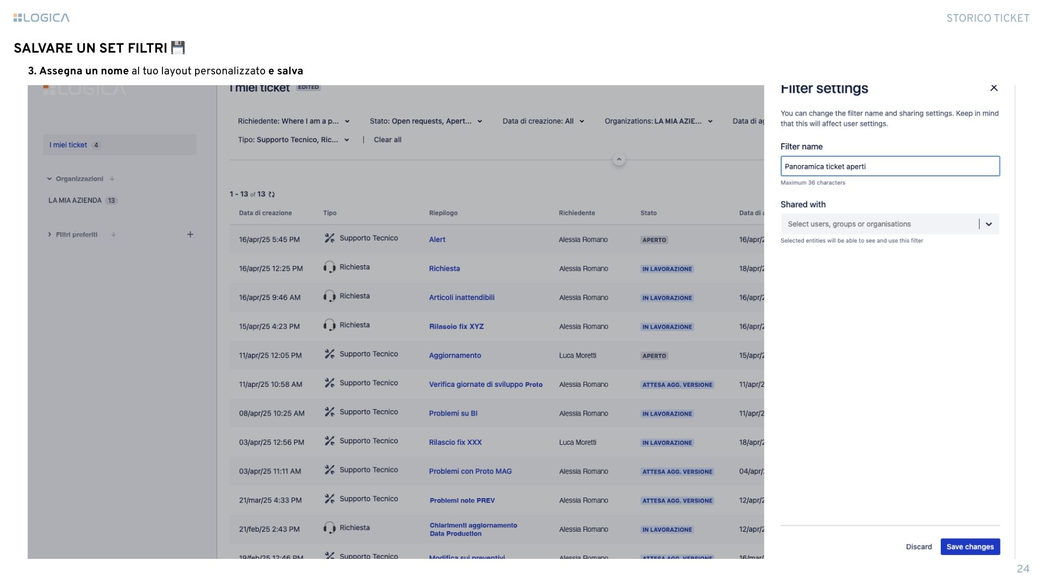The image size is (1043, 586).
Task: Click the headset icon in the 21/feb/25 row
Action: [x=329, y=528]
